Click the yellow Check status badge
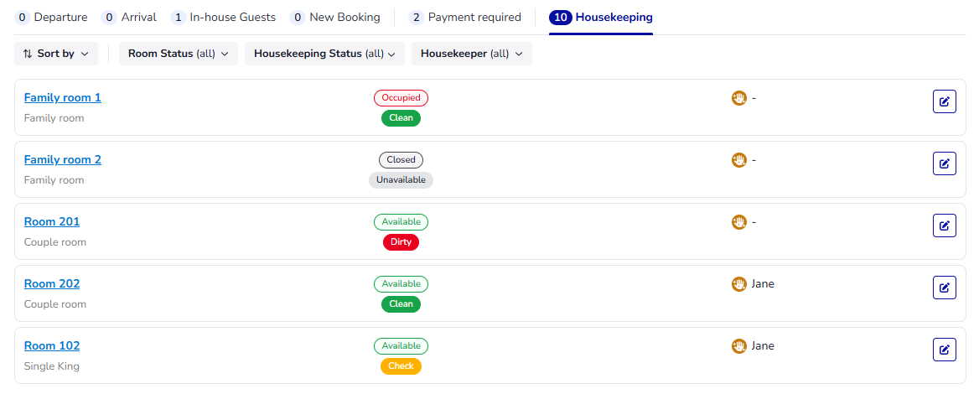Screen dimensions: 979x394 401,366
